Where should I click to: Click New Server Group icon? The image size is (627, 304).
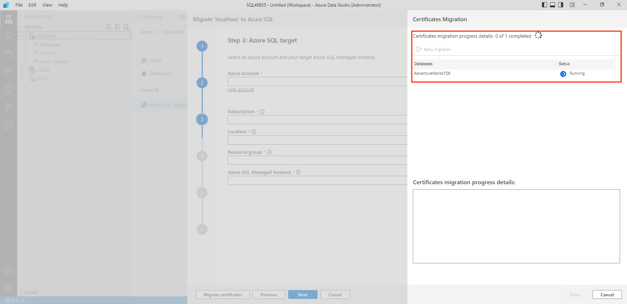pos(117,27)
